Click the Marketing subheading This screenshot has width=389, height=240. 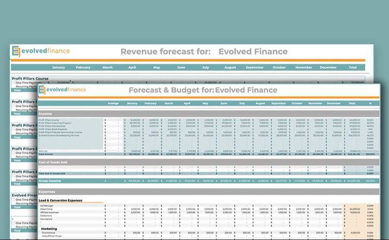pos(49,229)
